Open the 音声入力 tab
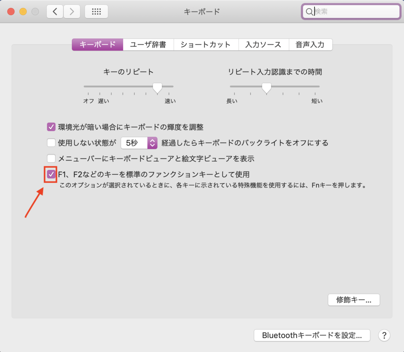Viewport: 404px width, 352px height. [310, 45]
